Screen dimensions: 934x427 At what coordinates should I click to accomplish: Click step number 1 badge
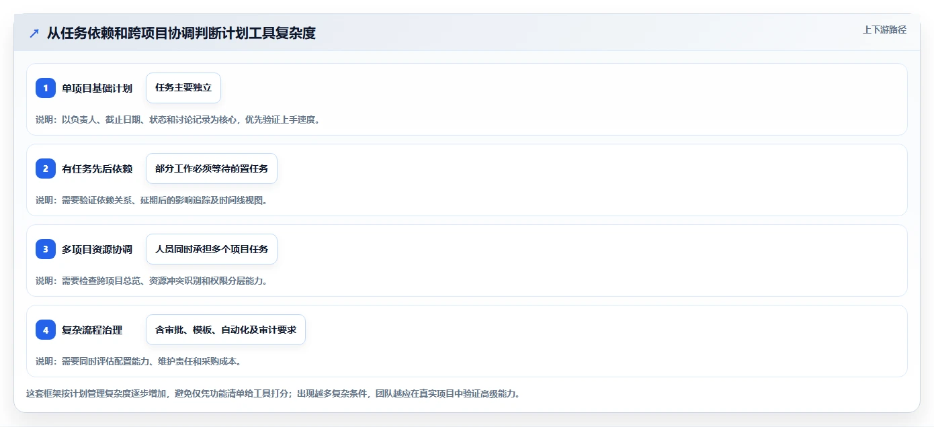pos(46,88)
